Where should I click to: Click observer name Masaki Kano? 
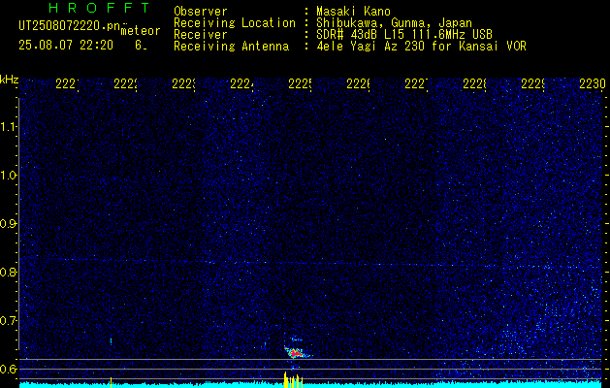tap(353, 11)
